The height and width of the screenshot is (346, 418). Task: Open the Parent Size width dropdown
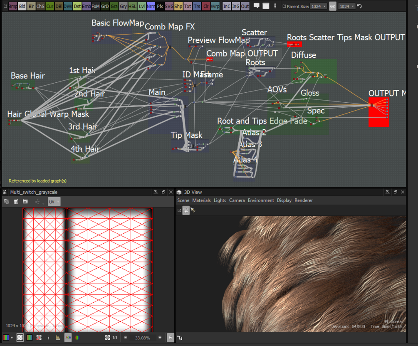319,6
